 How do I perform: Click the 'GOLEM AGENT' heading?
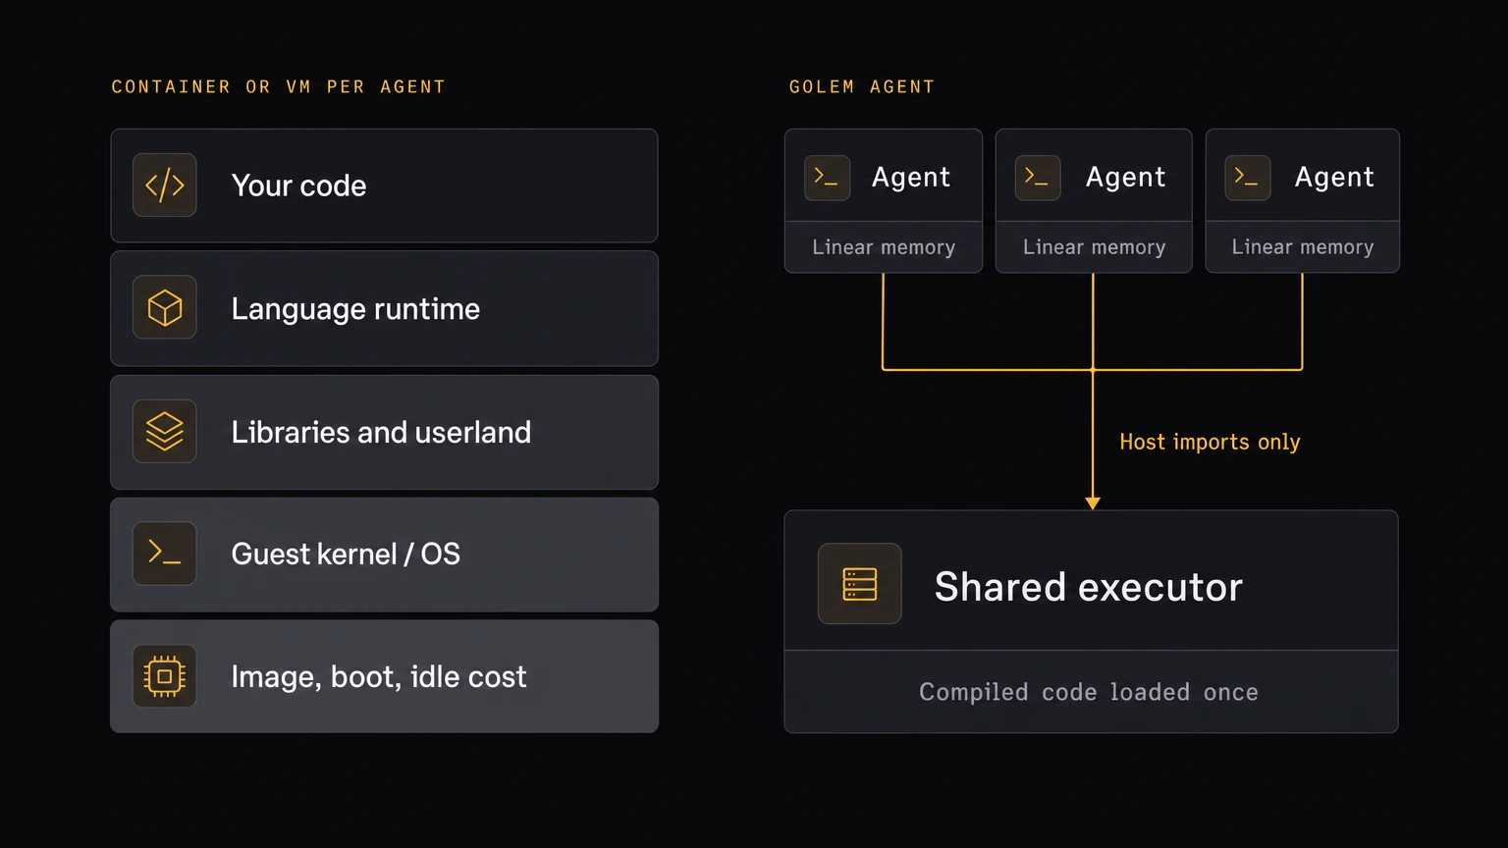[x=862, y=87]
